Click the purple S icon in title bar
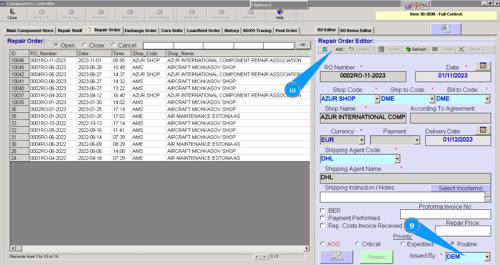500x265 pixels. (408, 5)
